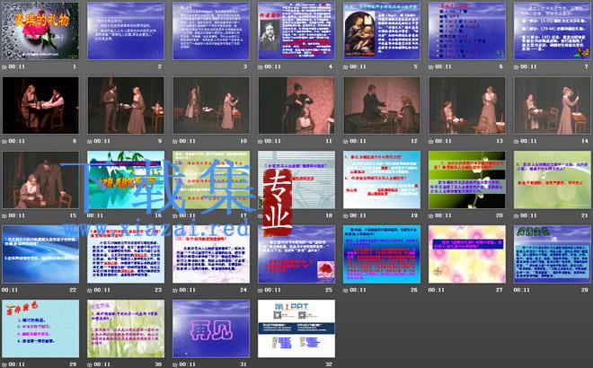Select slide 31 '再见' thumbnail
The height and width of the screenshot is (368, 593).
(x=211, y=329)
